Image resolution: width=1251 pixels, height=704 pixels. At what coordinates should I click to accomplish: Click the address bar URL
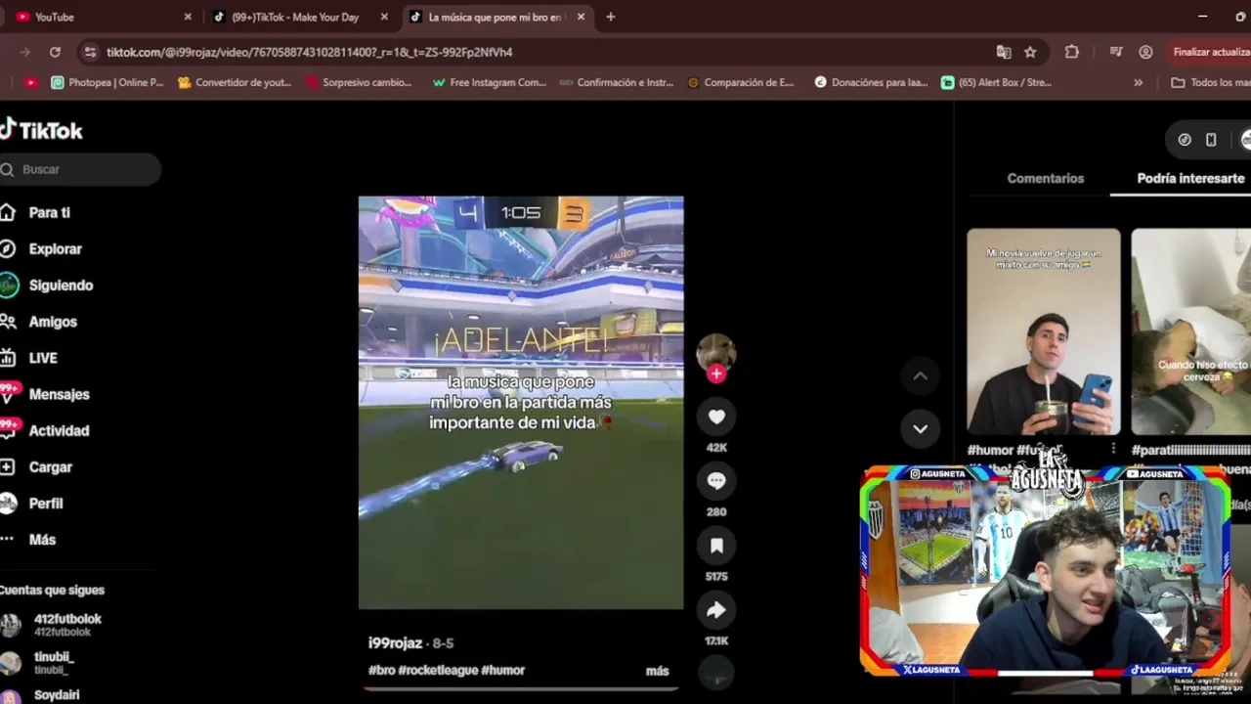[x=309, y=52]
